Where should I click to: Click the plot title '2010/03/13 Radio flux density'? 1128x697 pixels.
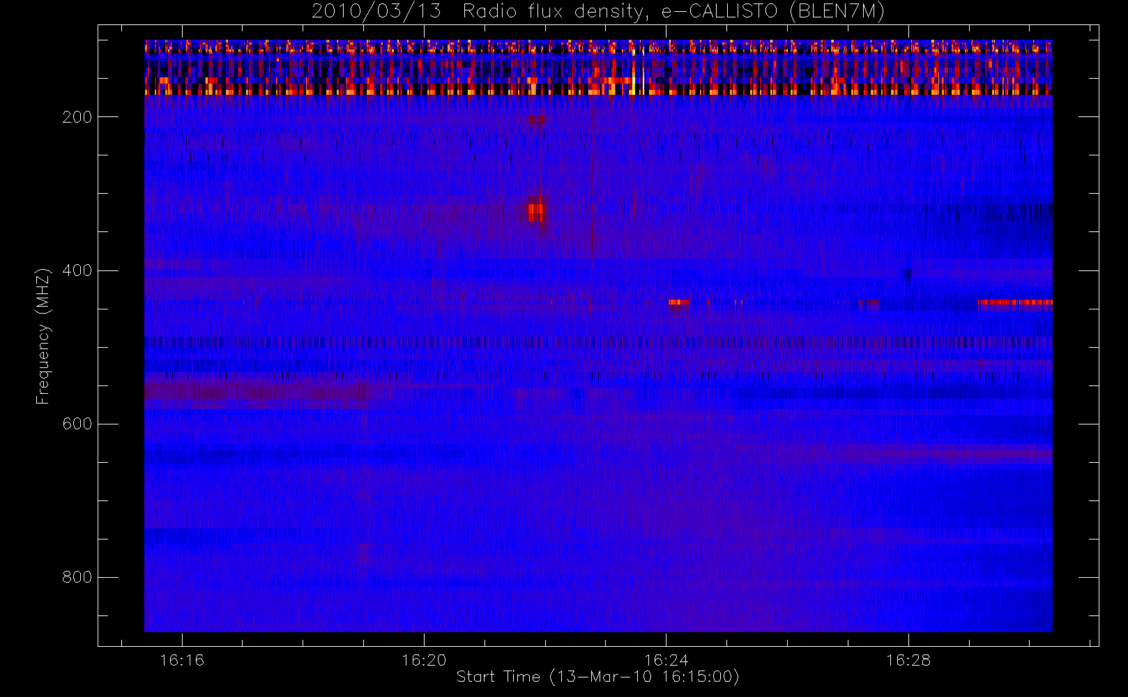pos(598,12)
